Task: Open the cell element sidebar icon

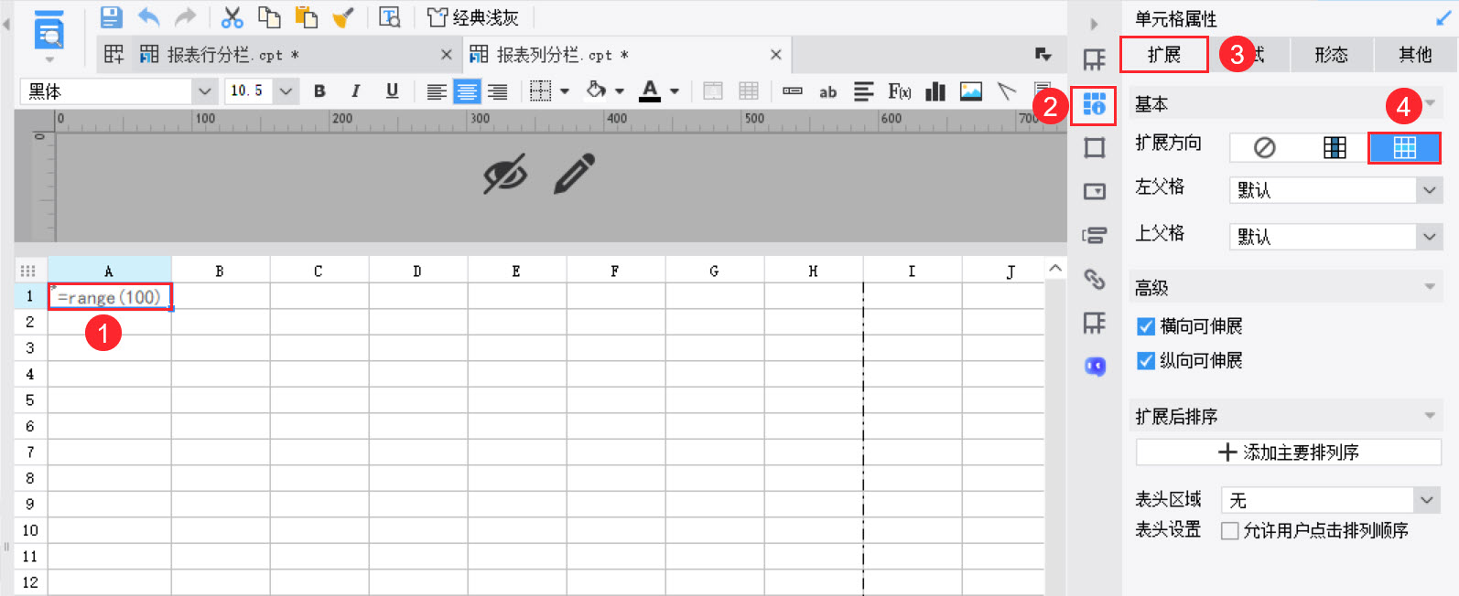Action: [1094, 60]
